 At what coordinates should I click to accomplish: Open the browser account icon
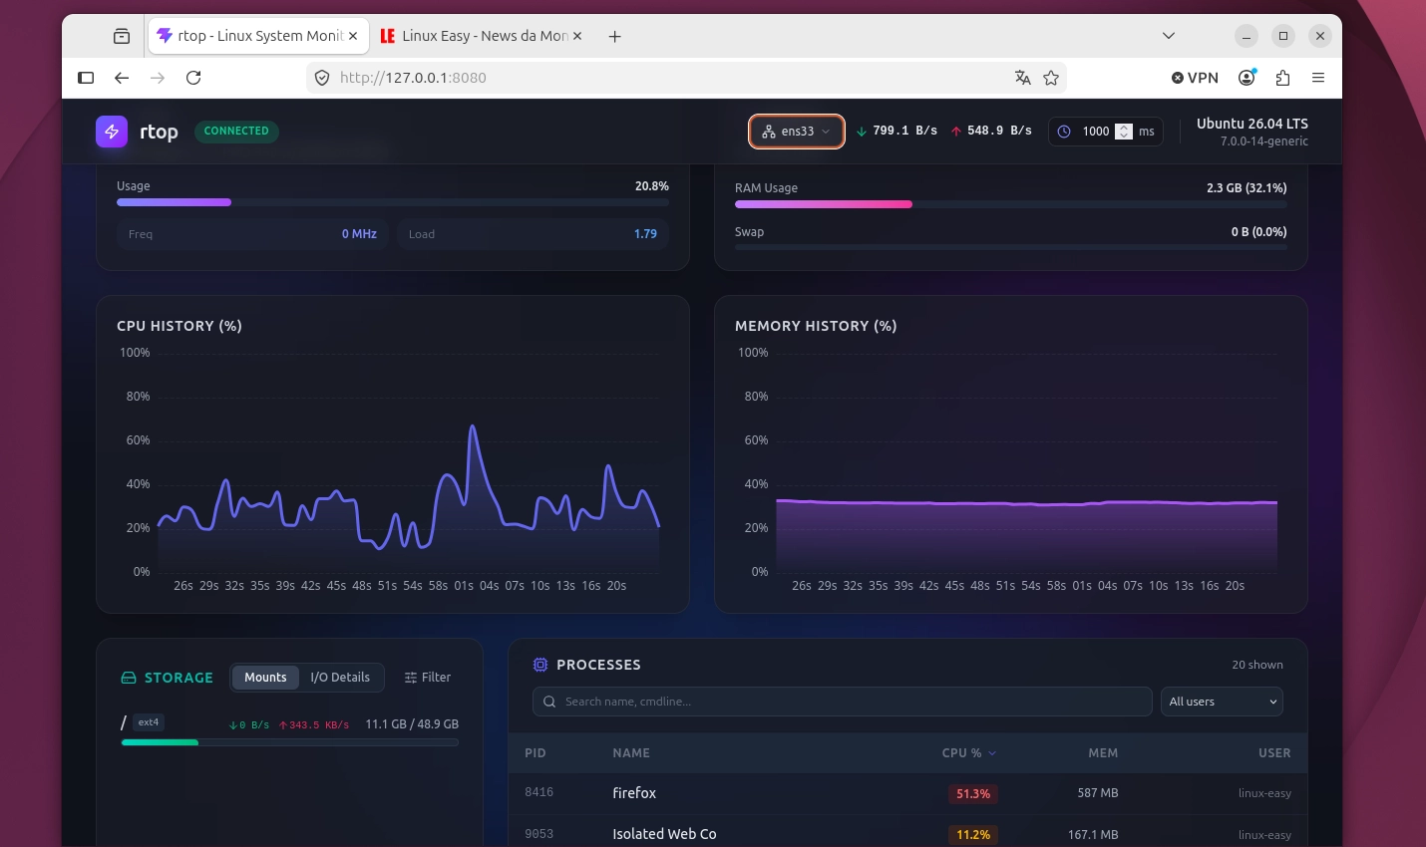1248,78
